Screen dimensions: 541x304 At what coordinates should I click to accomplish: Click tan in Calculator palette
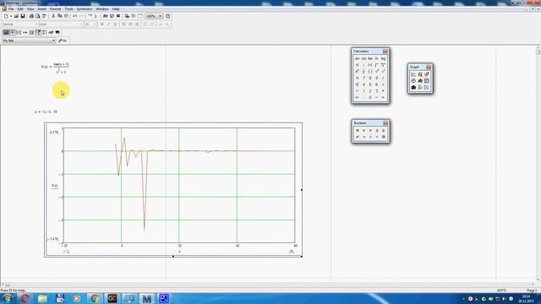click(370, 58)
